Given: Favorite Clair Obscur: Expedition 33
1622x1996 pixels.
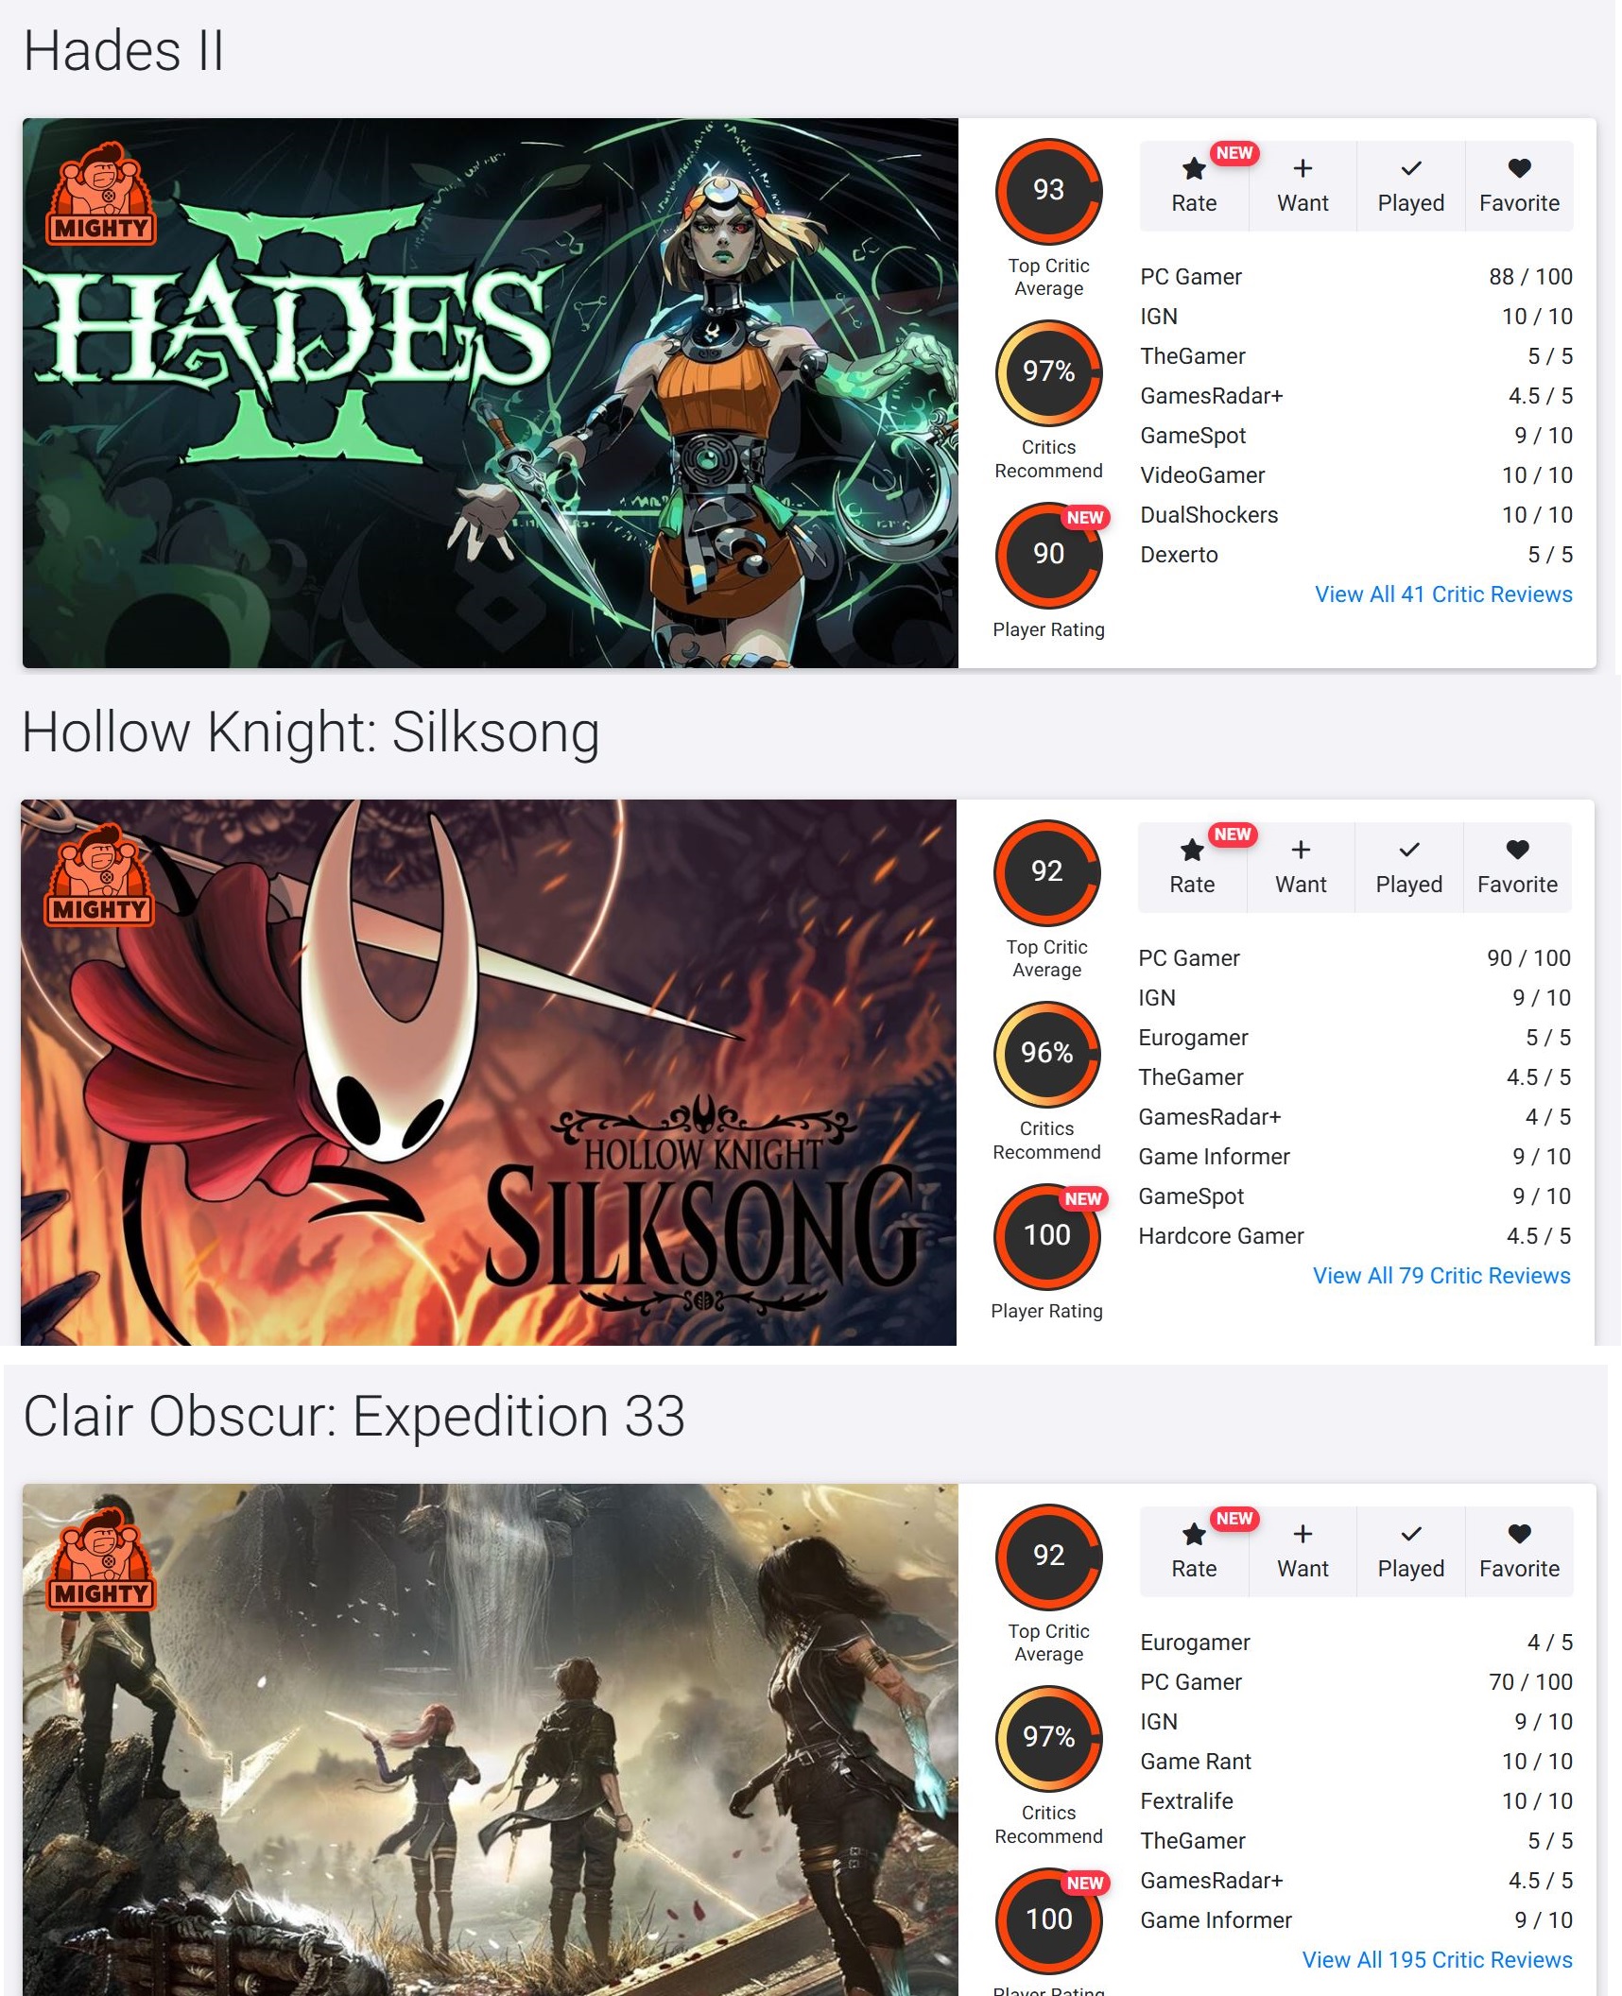Looking at the screenshot, I should tap(1519, 1552).
